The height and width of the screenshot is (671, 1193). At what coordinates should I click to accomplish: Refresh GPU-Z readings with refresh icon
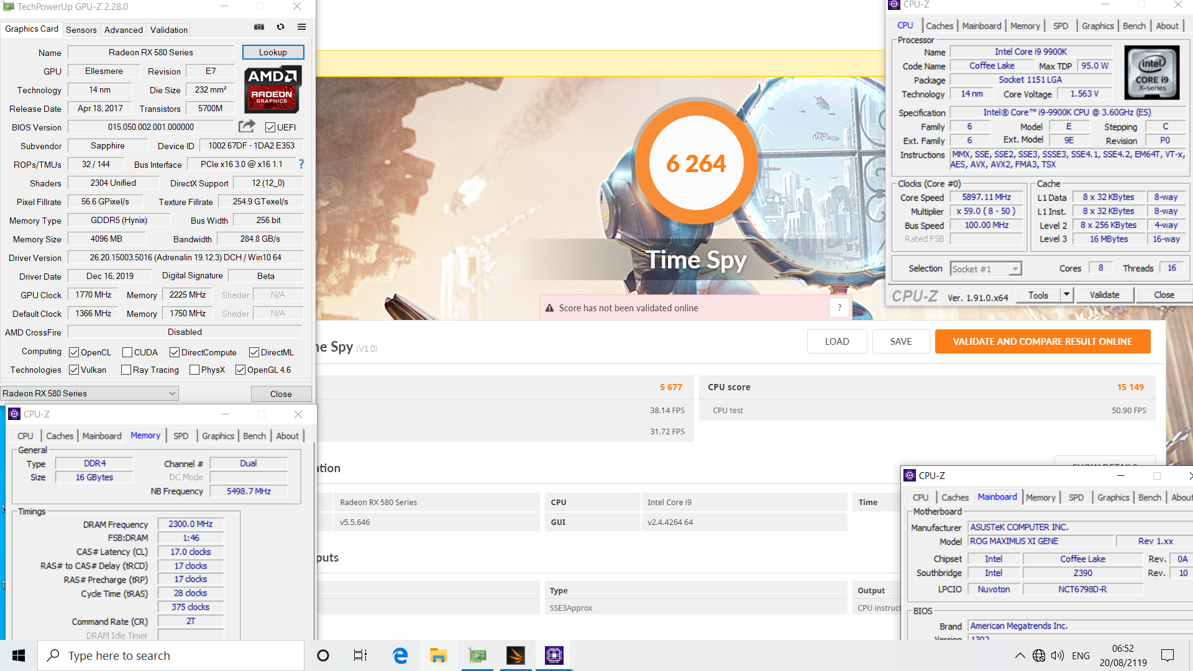coord(281,27)
